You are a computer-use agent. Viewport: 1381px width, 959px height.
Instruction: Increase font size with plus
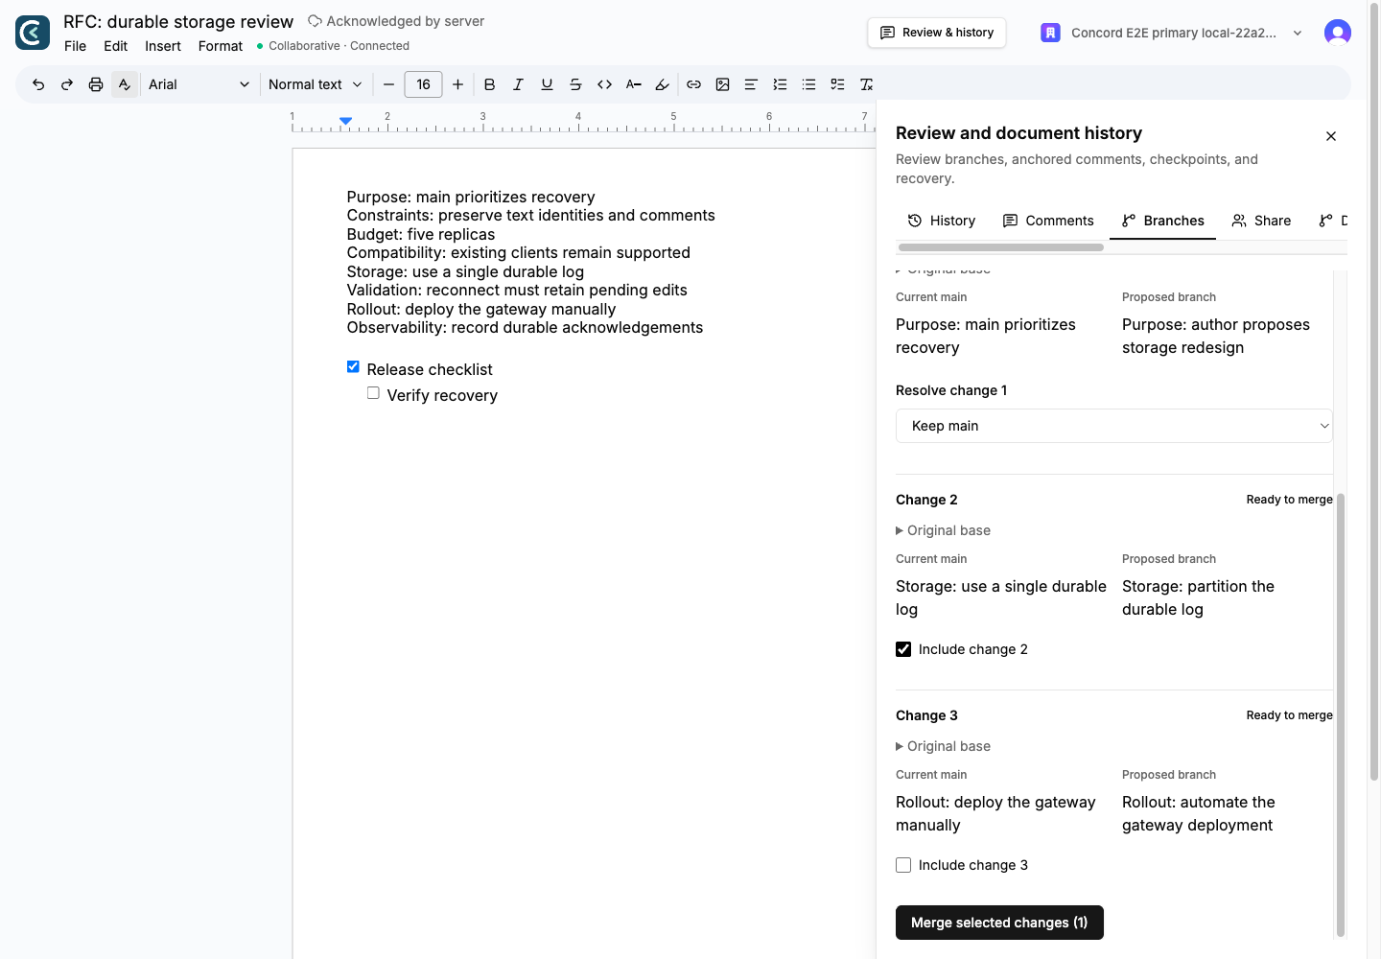pos(457,84)
